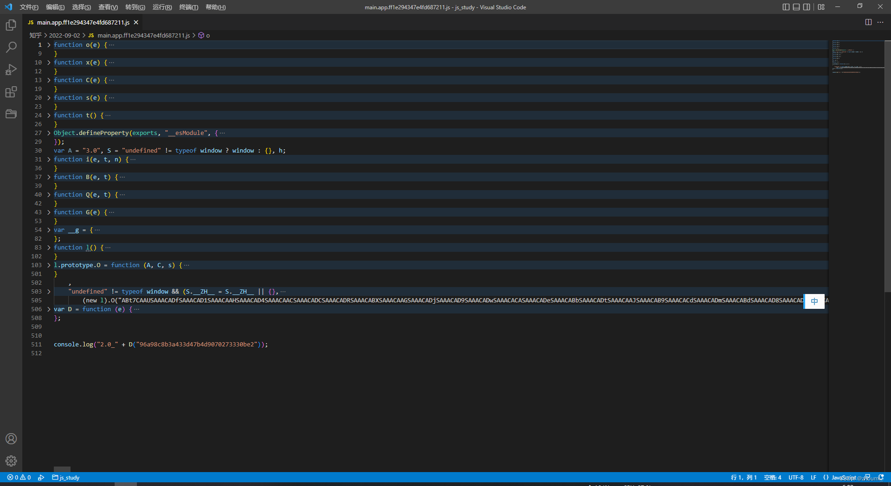Select the main.app.ff1e294347e4fd687211.js editor tab
The image size is (891, 486).
point(84,22)
